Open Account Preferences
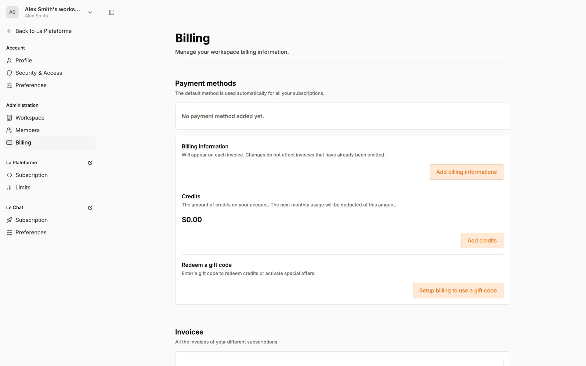The height and width of the screenshot is (366, 586). [x=31, y=85]
